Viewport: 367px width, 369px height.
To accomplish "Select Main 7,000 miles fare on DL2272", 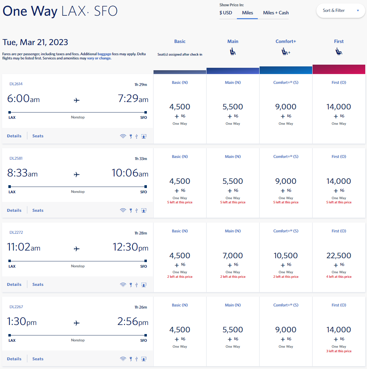I will pyautogui.click(x=233, y=258).
